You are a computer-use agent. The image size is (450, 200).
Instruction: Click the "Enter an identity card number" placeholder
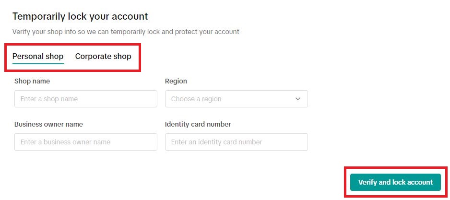216,142
